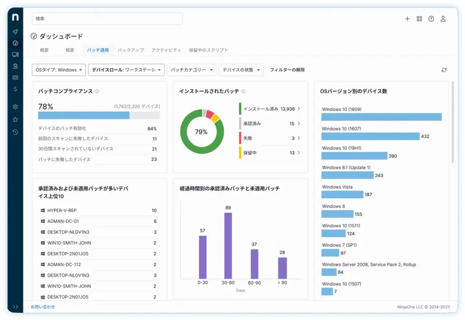Click info icon next to パッチコンプライアンス

[x=97, y=91]
